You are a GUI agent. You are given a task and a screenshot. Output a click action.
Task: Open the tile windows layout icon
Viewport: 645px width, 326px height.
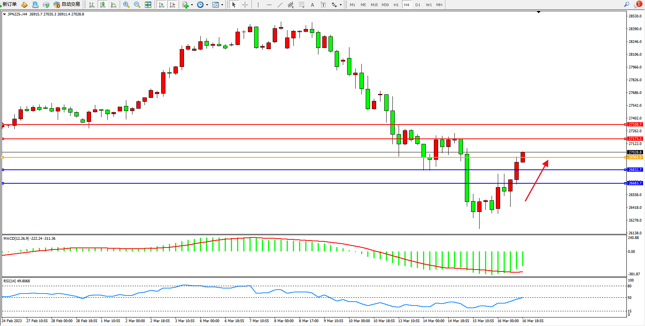pos(148,5)
